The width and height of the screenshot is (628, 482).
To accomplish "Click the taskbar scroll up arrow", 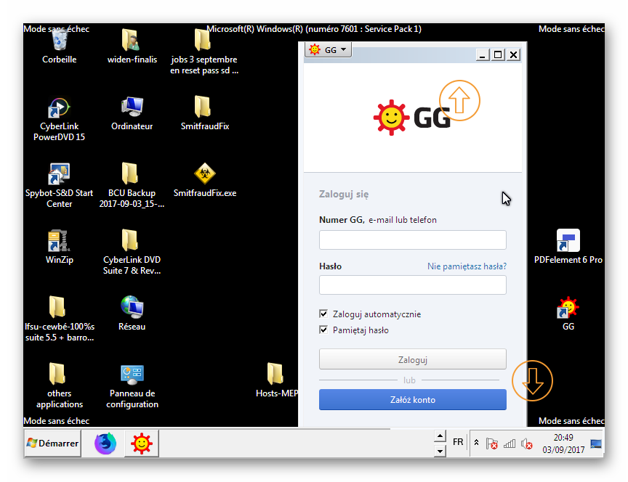I will 440,436.
